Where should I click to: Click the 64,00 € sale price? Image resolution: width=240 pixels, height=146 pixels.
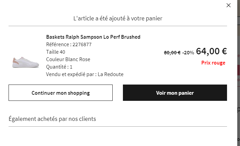211,51
